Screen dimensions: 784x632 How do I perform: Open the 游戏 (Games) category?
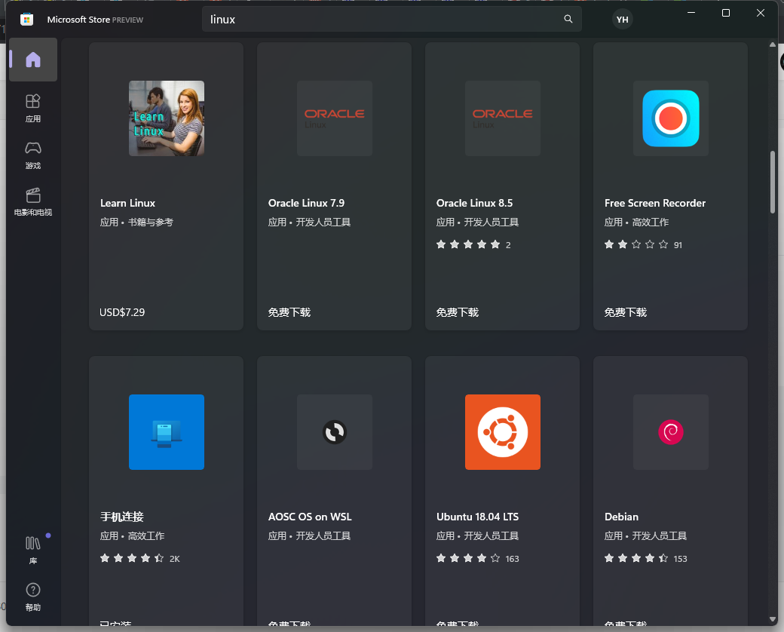32,155
